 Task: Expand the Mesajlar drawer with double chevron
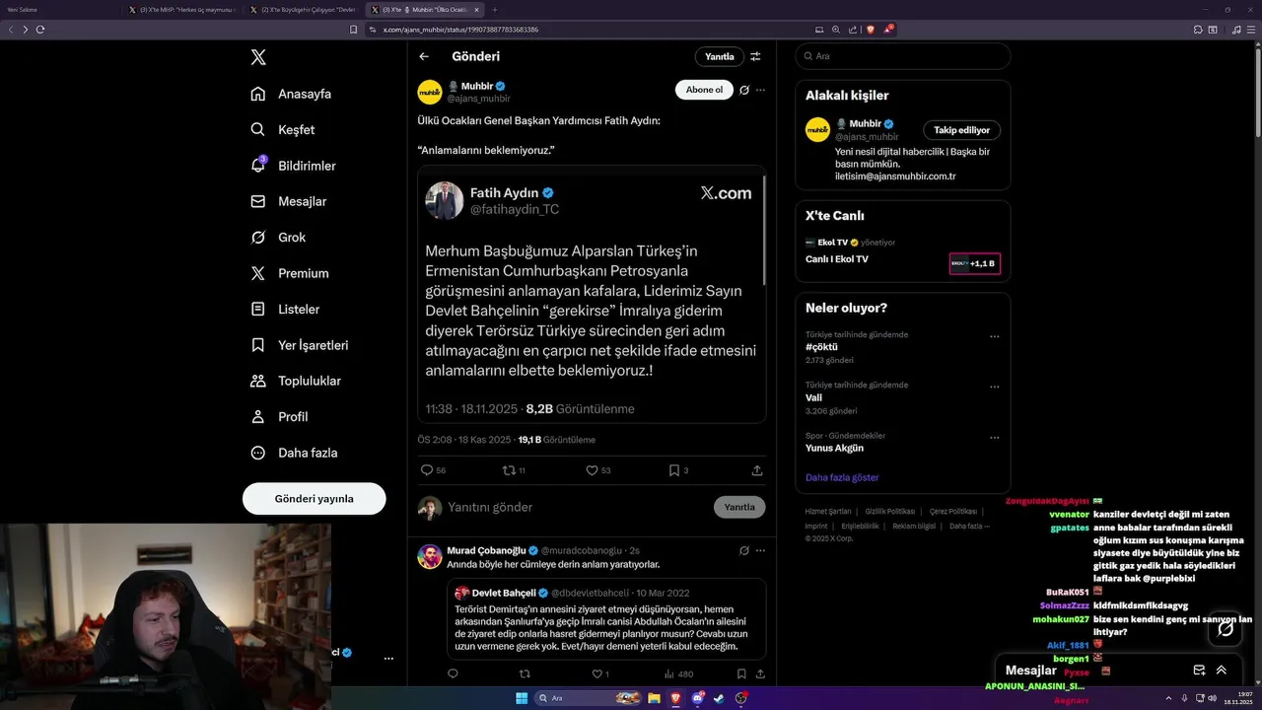(x=1221, y=670)
